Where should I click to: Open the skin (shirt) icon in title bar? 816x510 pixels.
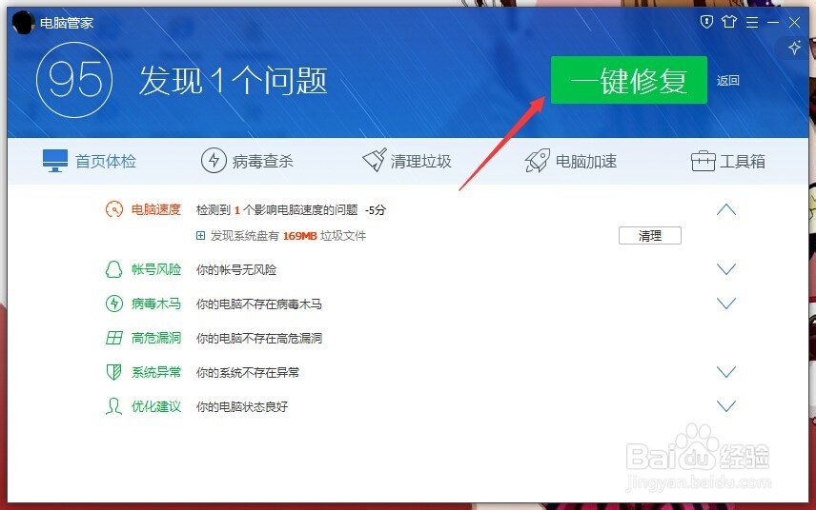729,22
